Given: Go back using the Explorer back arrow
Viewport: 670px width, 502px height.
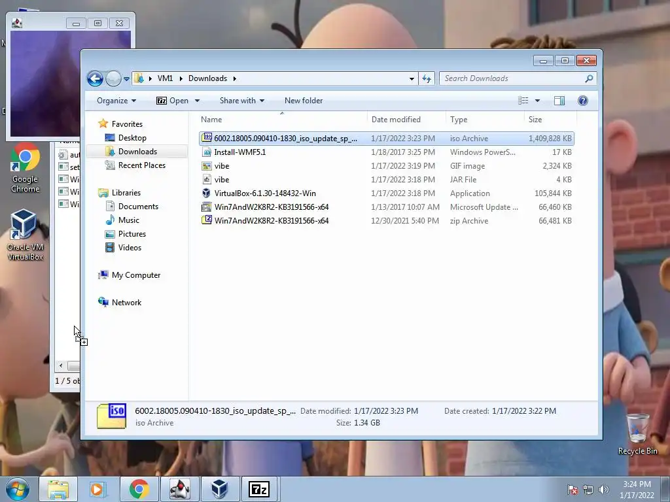Looking at the screenshot, I should point(95,78).
